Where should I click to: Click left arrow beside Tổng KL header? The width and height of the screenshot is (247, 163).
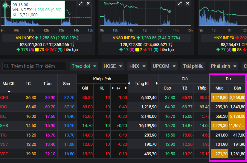tap(129, 84)
